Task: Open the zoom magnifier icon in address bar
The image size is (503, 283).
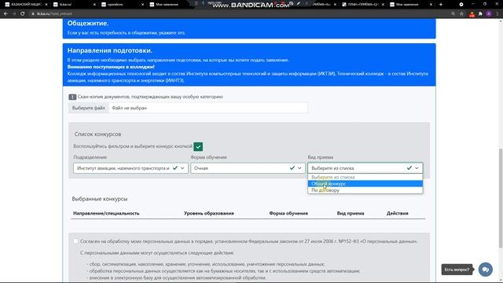Action: click(453, 14)
